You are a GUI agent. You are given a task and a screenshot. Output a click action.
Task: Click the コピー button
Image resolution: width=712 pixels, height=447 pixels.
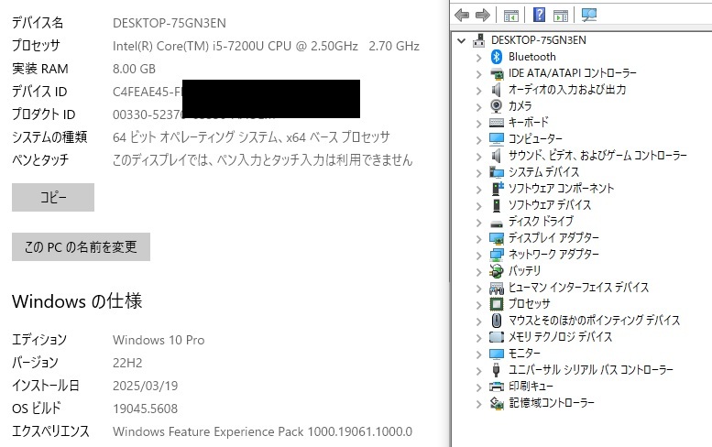(53, 198)
